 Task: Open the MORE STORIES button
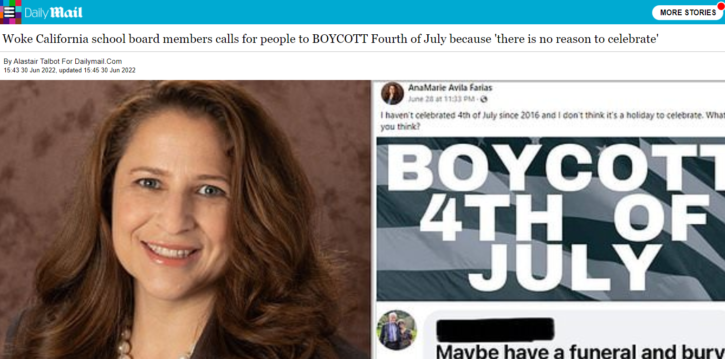pos(688,13)
